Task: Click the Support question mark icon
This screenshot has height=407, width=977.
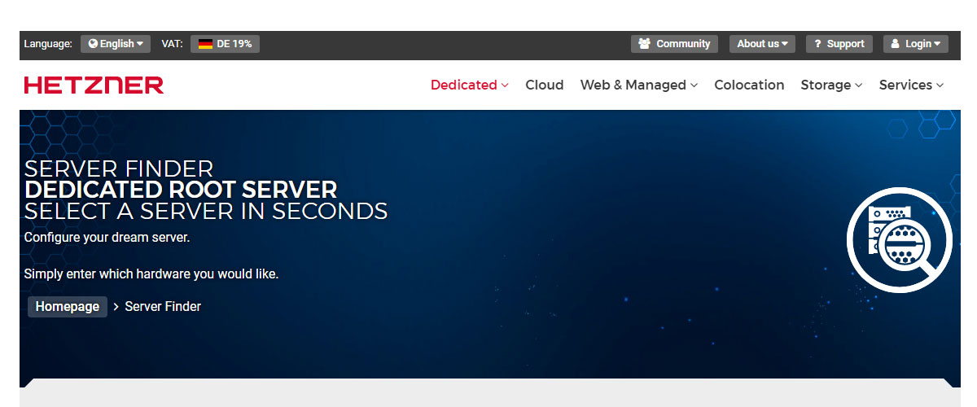Action: point(817,44)
